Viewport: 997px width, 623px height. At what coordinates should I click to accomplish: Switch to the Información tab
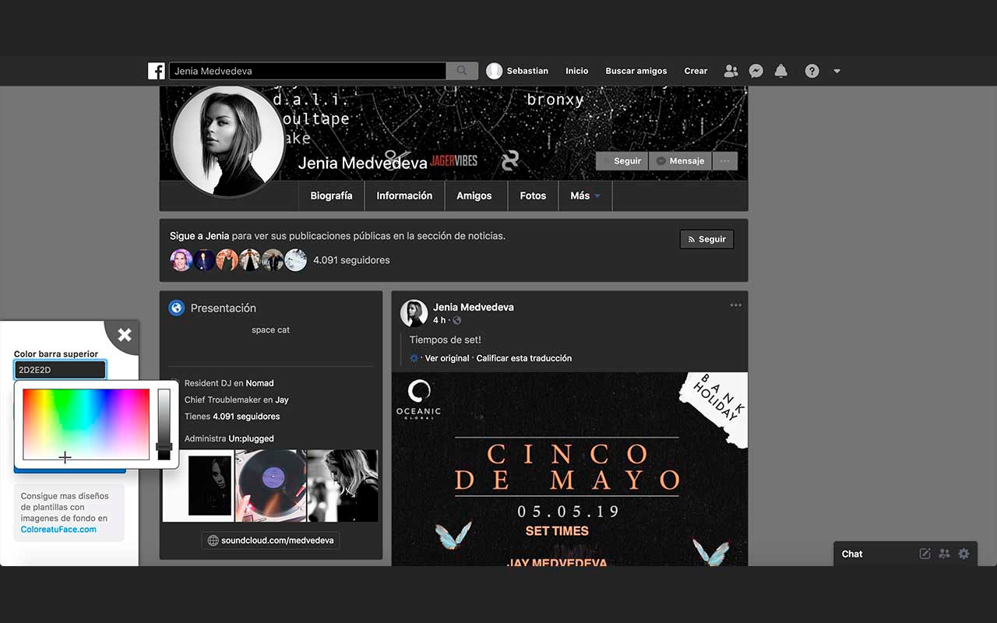pos(404,196)
